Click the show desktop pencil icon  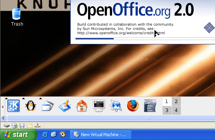click(x=65, y=106)
